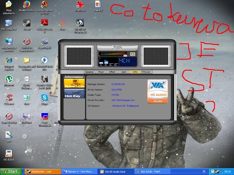
Task: Open Hot Key settings button
Action: tap(74, 93)
